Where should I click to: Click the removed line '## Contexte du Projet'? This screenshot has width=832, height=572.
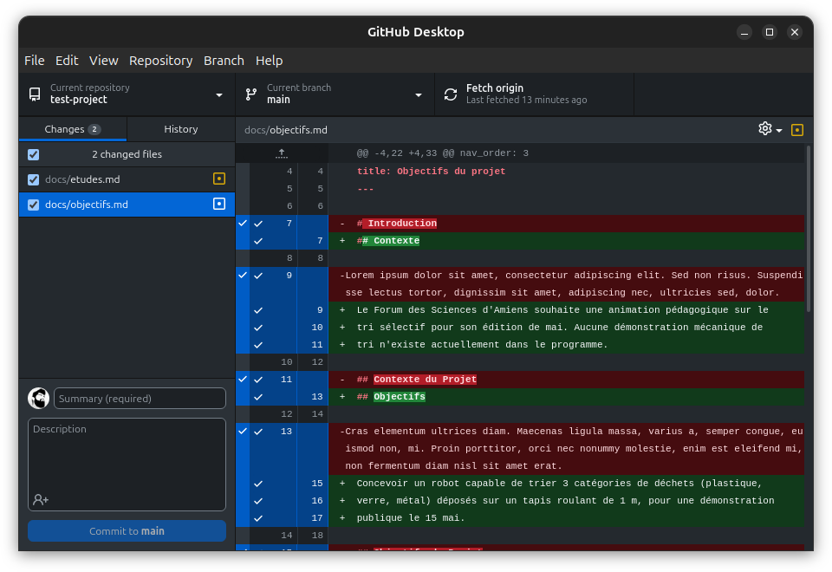pos(566,380)
